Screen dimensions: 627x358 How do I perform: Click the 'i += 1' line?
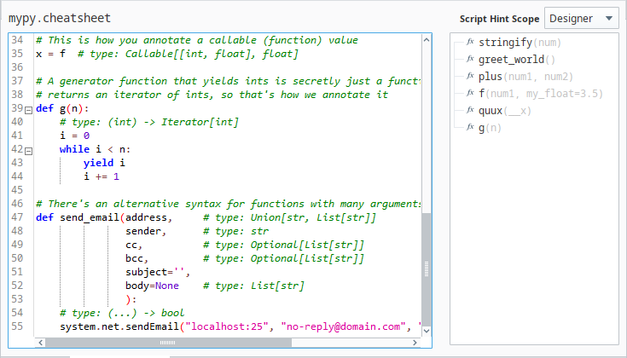[x=102, y=176]
